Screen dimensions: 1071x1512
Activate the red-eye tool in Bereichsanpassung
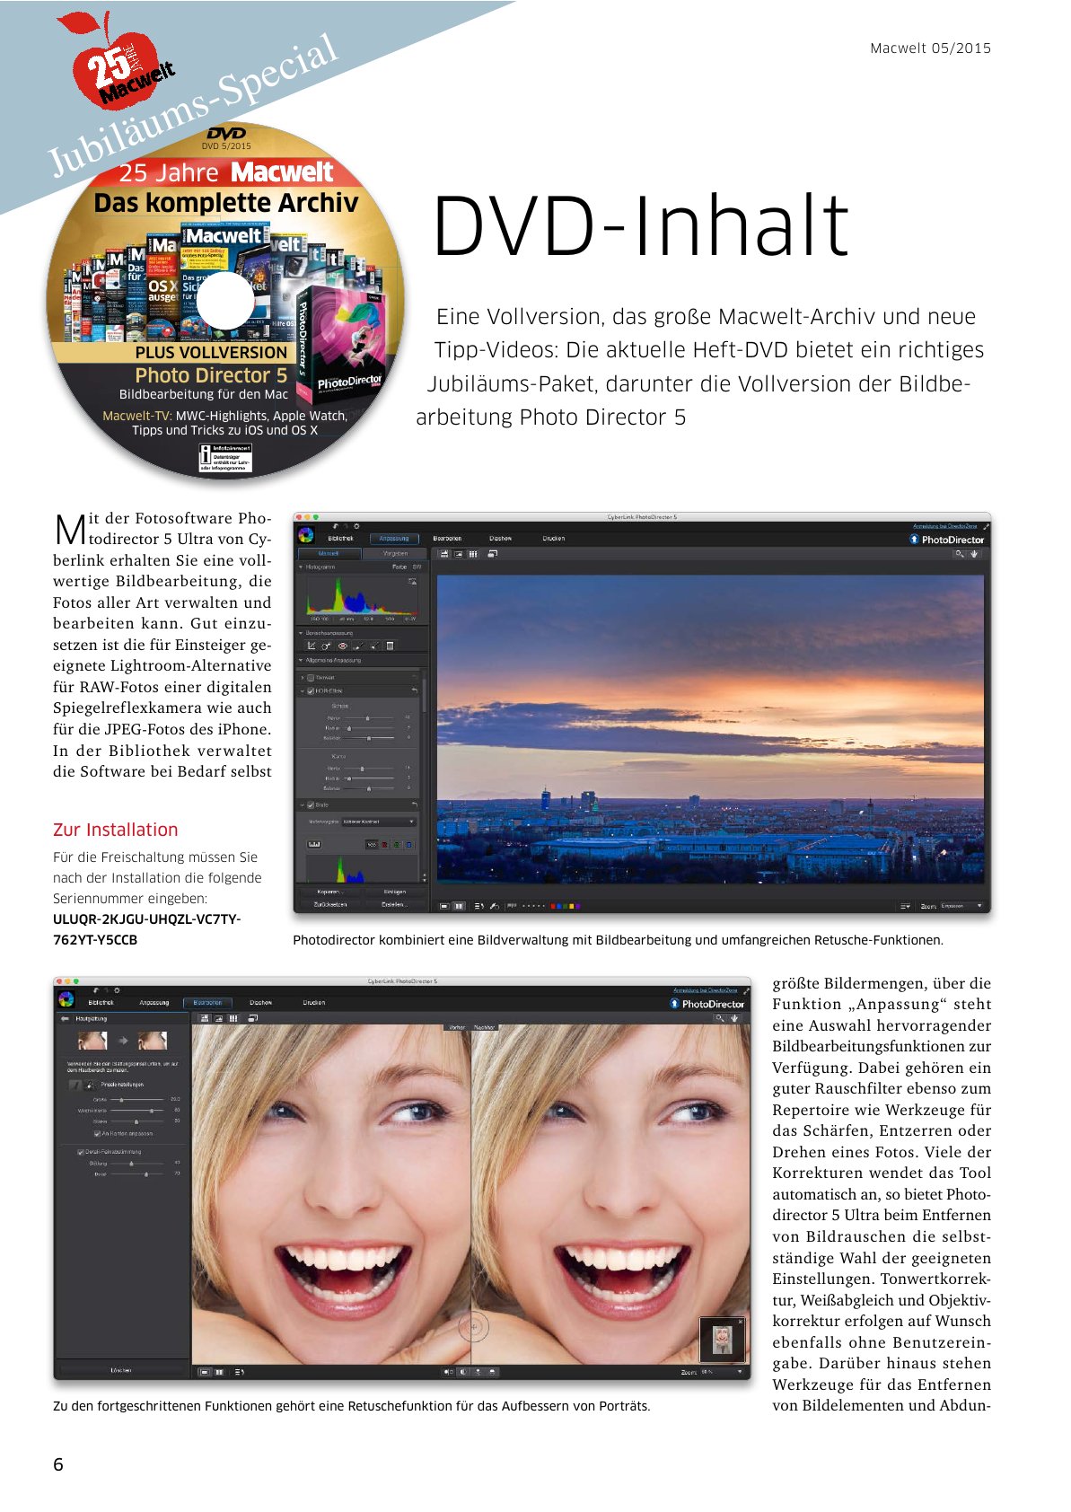343,646
